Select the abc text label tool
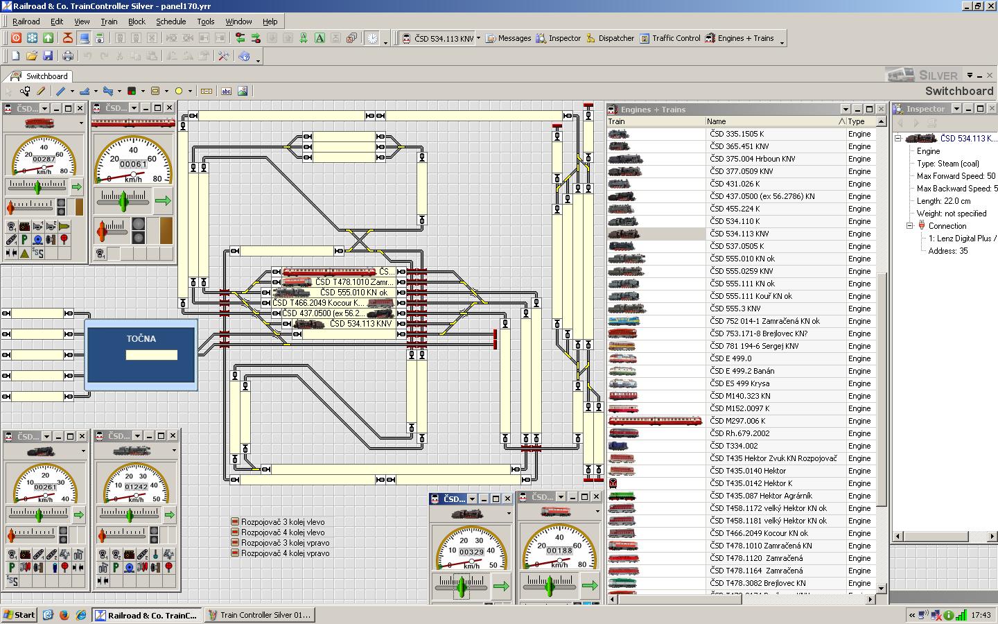Image resolution: width=998 pixels, height=624 pixels. point(226,91)
